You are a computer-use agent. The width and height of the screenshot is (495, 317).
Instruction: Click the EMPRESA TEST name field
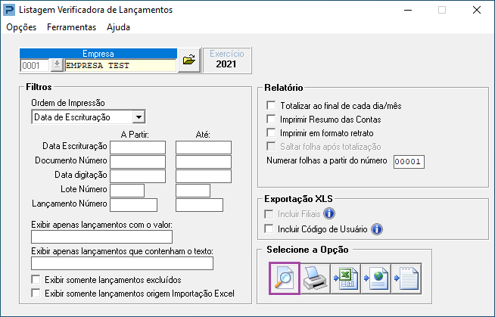(x=120, y=65)
